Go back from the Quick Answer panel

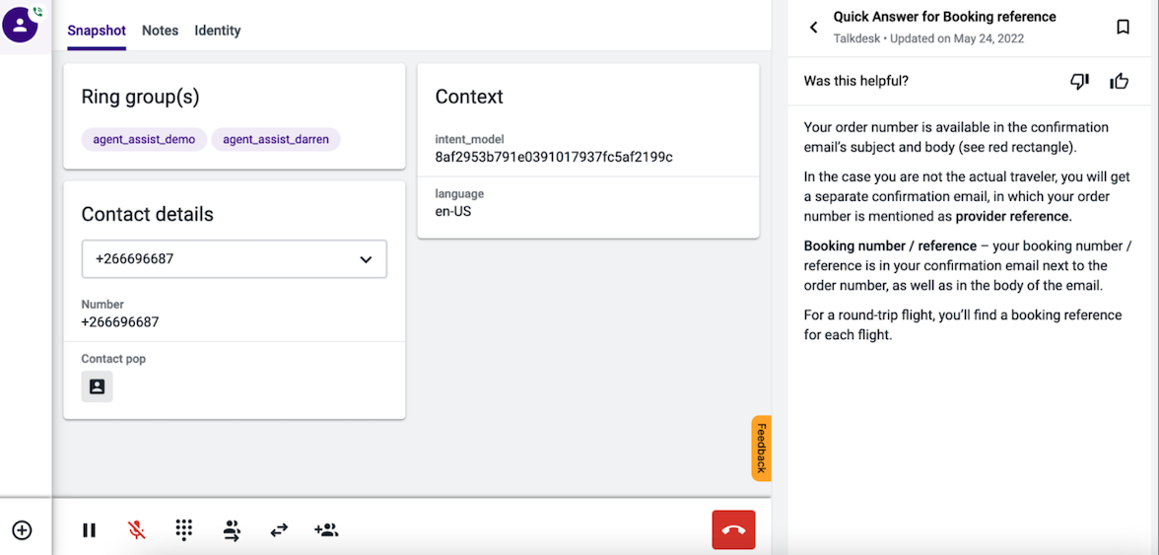pos(814,28)
